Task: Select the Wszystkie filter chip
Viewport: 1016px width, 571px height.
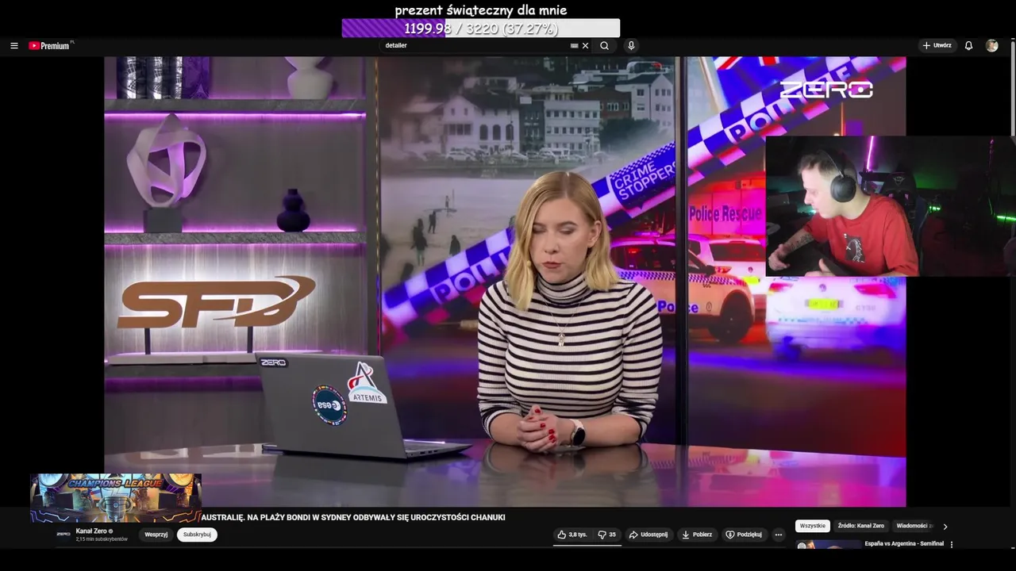Action: [x=813, y=526]
